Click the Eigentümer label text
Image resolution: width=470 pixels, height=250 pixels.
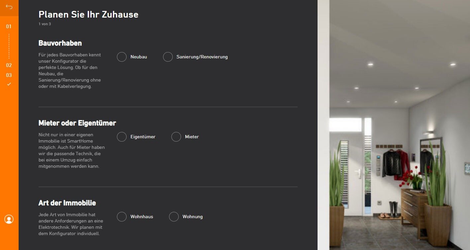(143, 137)
